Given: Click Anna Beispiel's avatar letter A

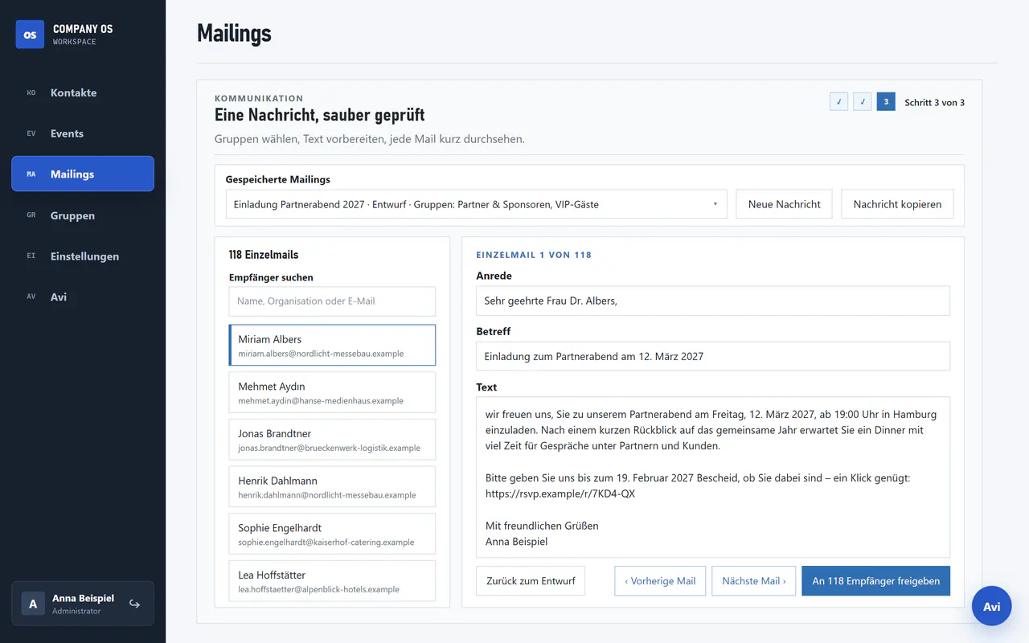Looking at the screenshot, I should pos(33,604).
